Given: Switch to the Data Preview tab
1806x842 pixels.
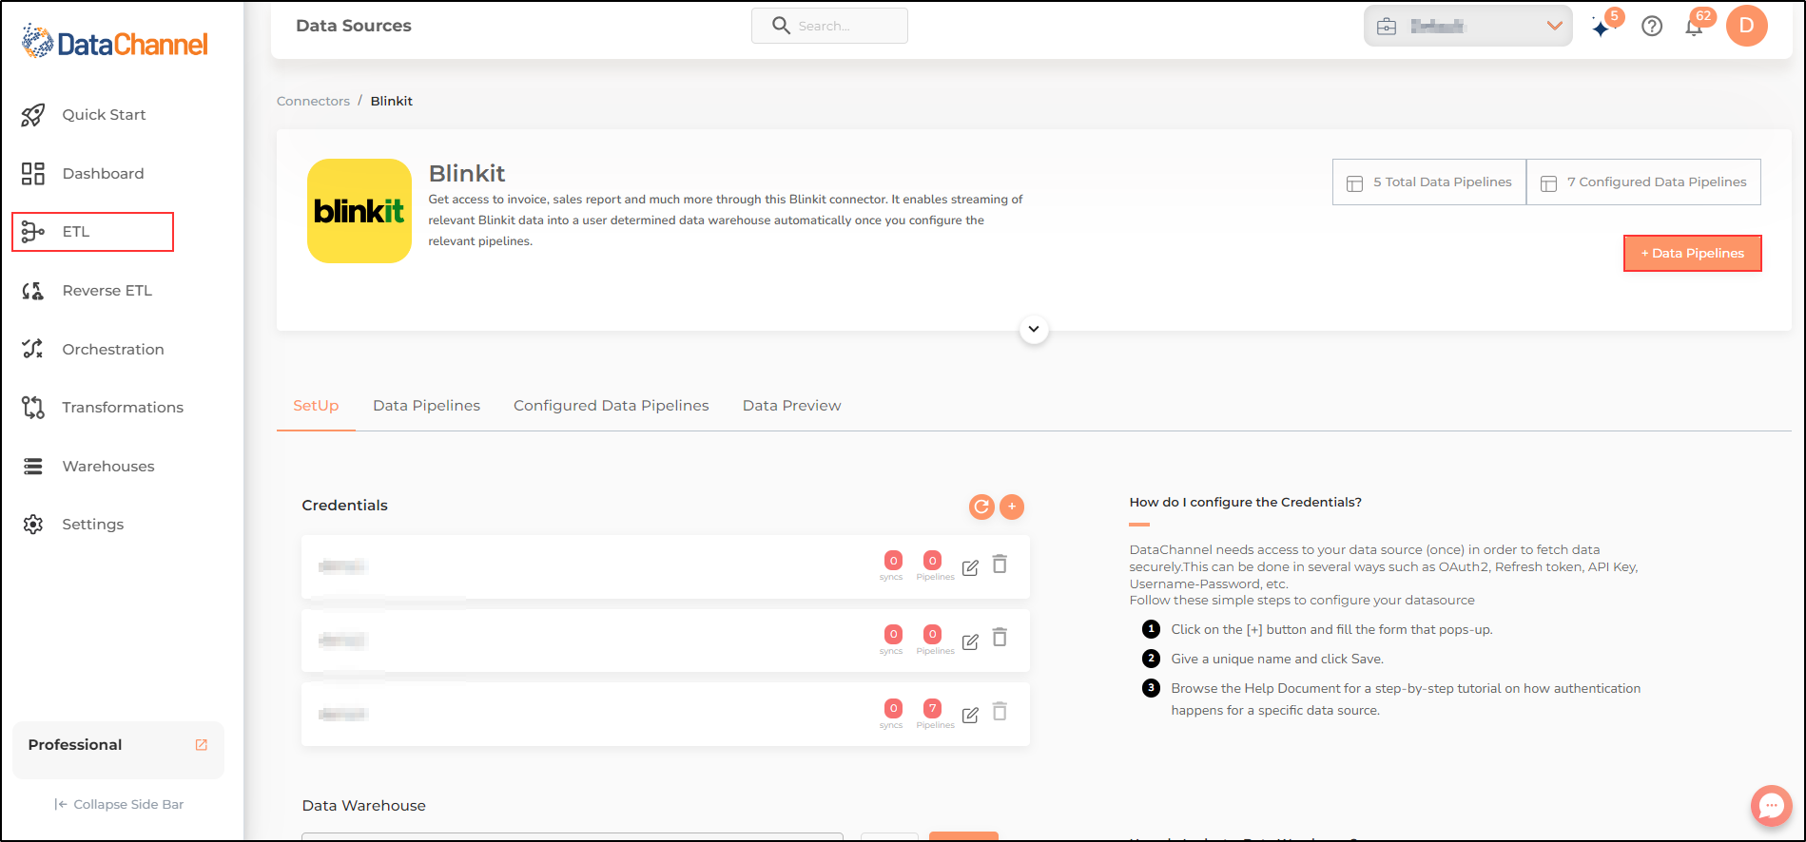Looking at the screenshot, I should [792, 406].
